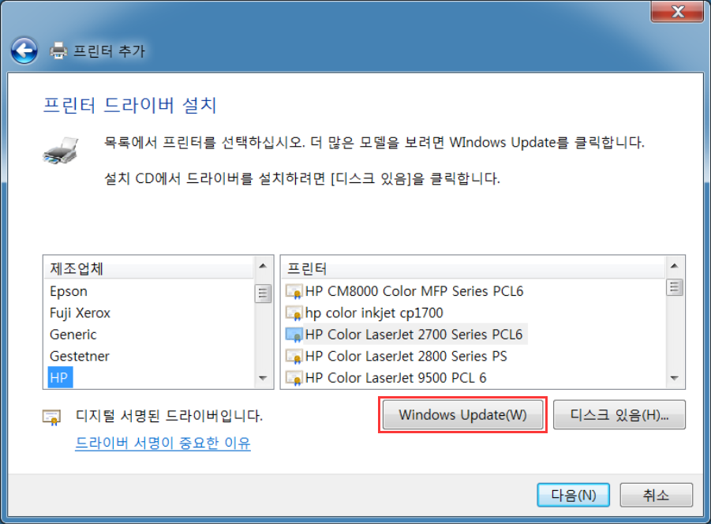
Task: Click the up arrow of the manufacturer list scrollbar
Action: coord(263,266)
